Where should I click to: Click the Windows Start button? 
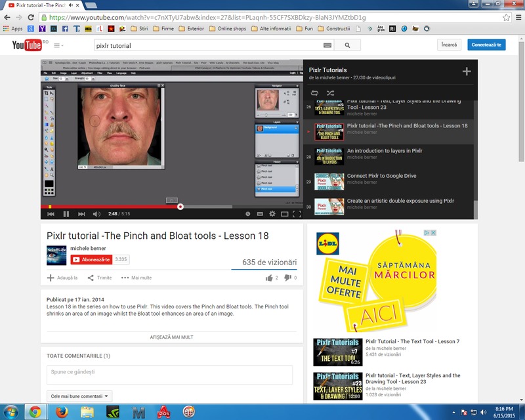[x=10, y=412]
